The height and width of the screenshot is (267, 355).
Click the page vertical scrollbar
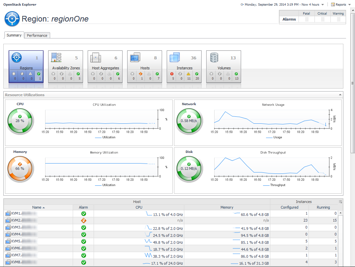pyautogui.click(x=352, y=83)
